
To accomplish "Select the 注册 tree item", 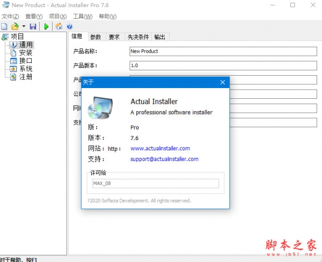I will (x=26, y=77).
